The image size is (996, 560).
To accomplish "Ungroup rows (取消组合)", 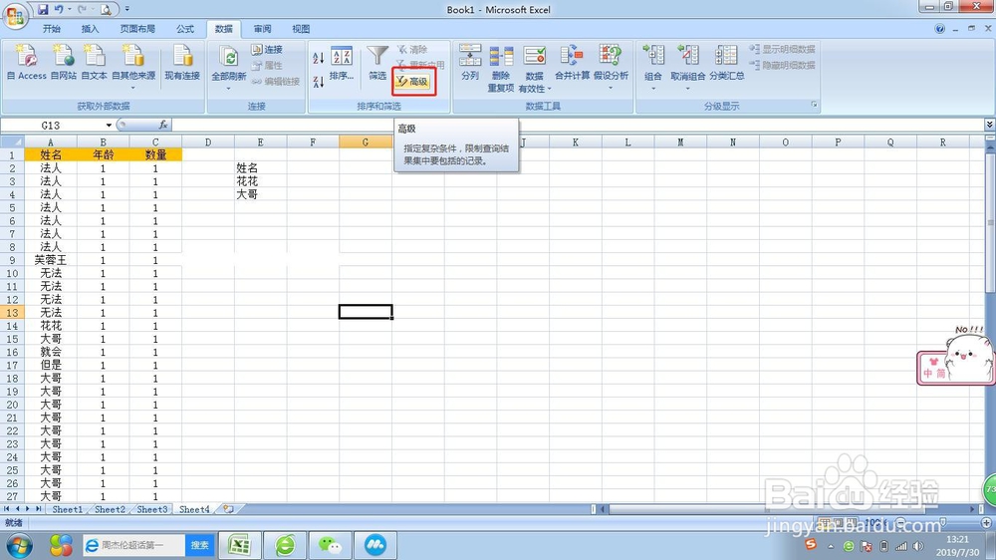I will coord(688,63).
